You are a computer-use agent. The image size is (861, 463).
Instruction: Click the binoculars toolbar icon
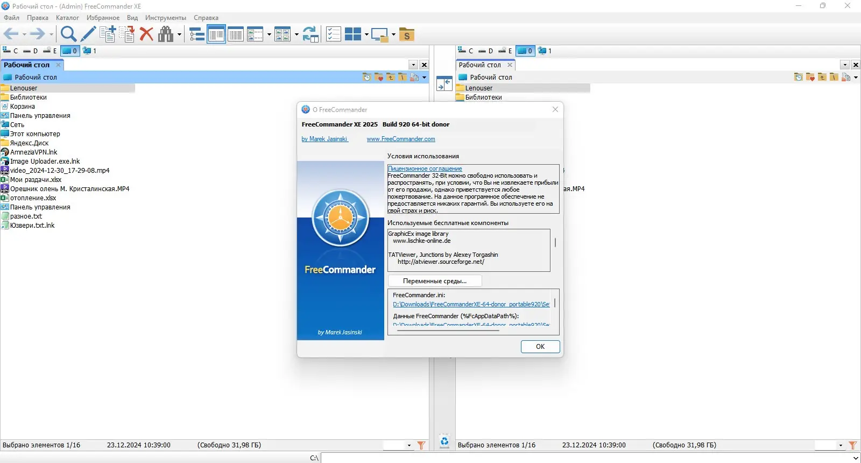pos(166,34)
